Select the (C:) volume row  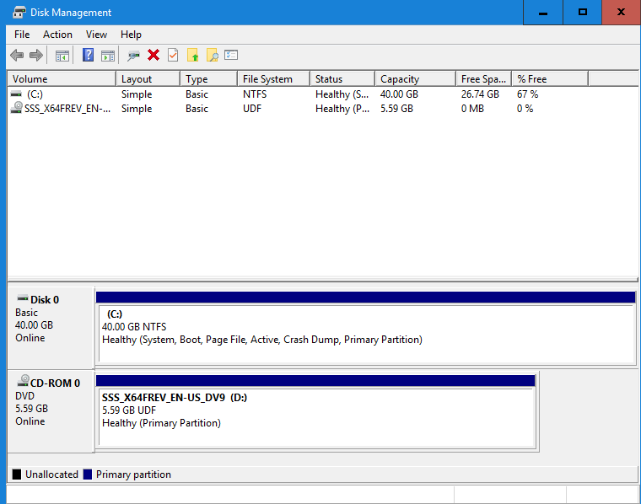click(323, 94)
